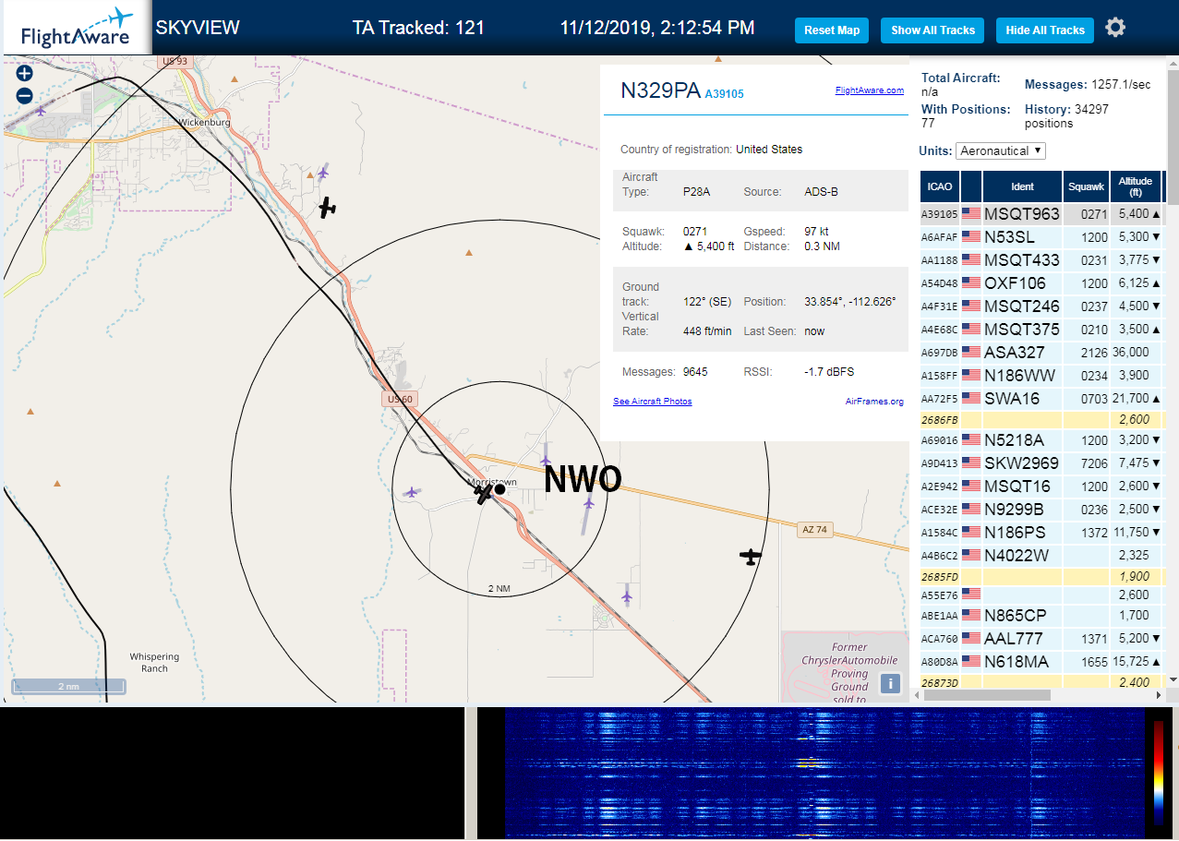Select the ASA327 aircraft row
The height and width of the screenshot is (841, 1179).
coord(1041,353)
